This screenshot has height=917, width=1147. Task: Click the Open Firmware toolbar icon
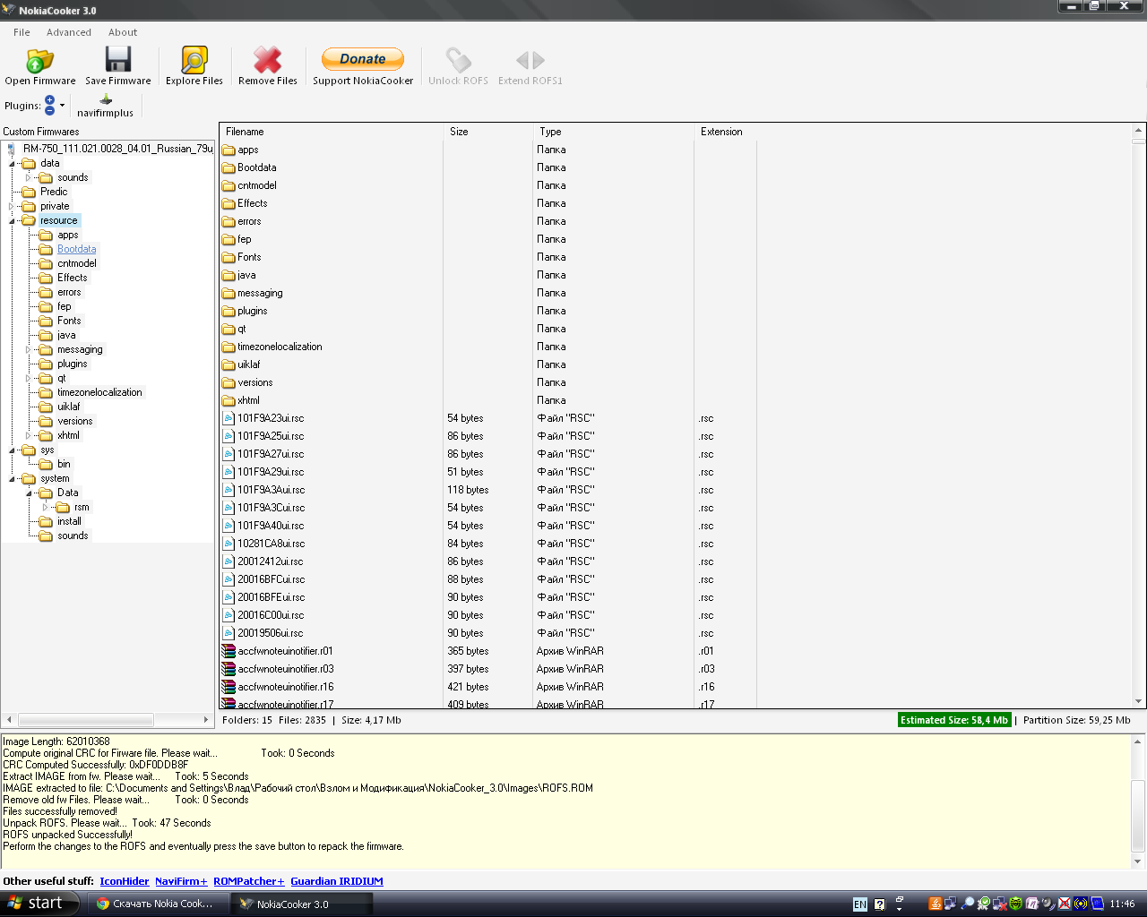click(40, 61)
